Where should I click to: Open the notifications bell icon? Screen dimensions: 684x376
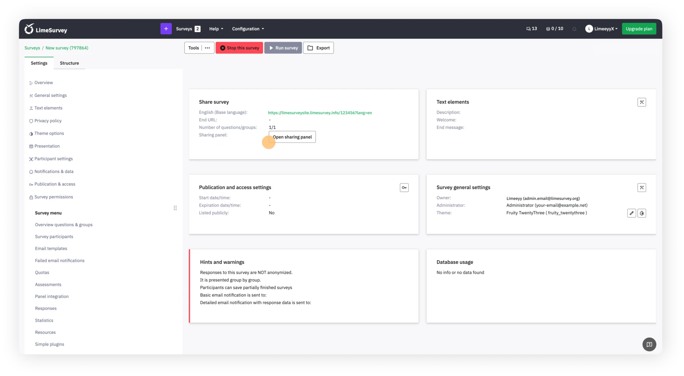574,29
